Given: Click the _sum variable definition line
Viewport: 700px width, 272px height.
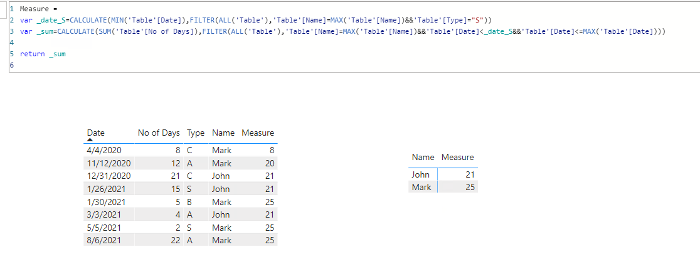Looking at the screenshot, I should 344,32.
